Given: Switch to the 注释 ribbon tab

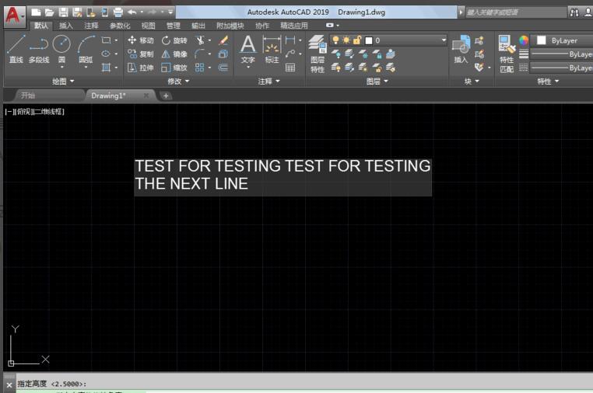Looking at the screenshot, I should coord(91,26).
